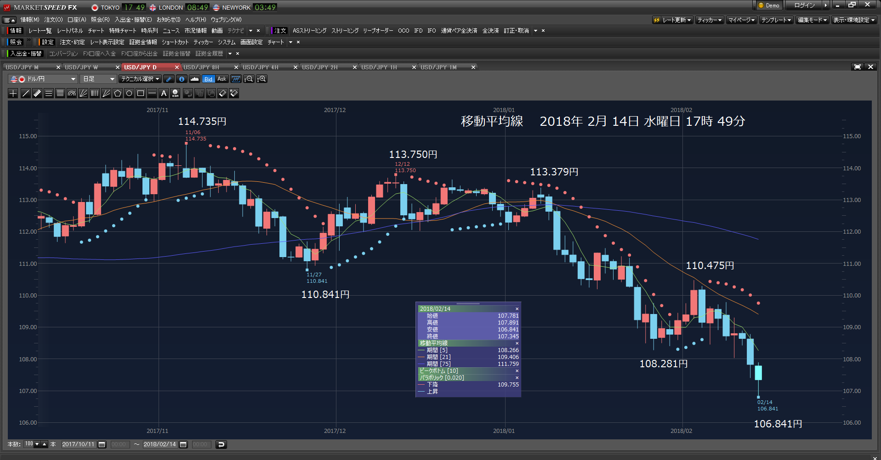Screen dimensions: 881x460
Task: Select the five-line retracement tool
Action: click(60, 93)
